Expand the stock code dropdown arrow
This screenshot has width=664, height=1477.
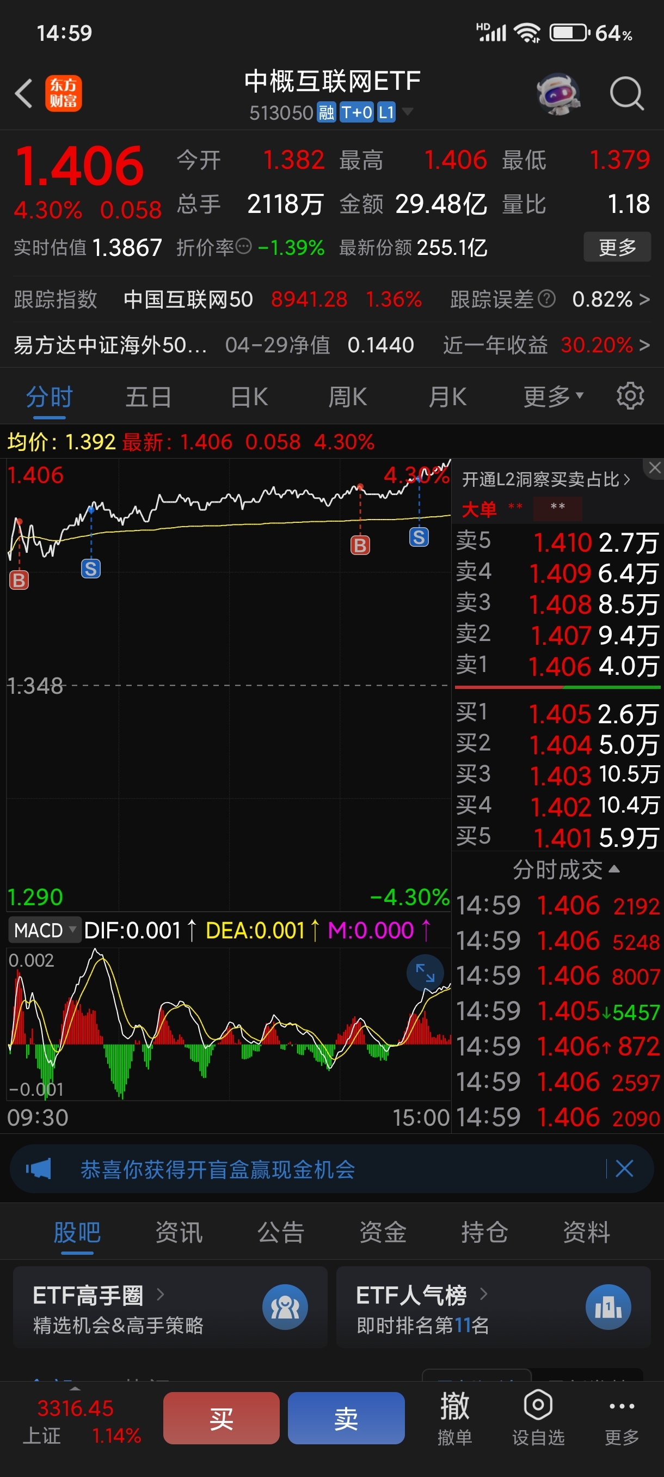click(x=407, y=111)
